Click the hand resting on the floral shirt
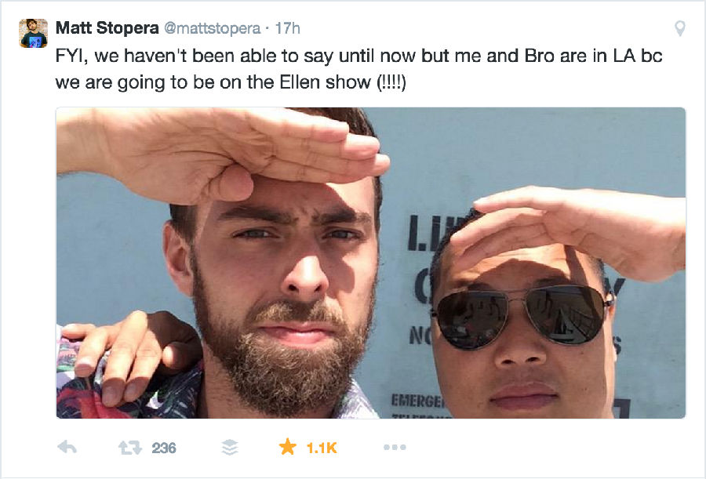This screenshot has width=706, height=479. [130, 356]
